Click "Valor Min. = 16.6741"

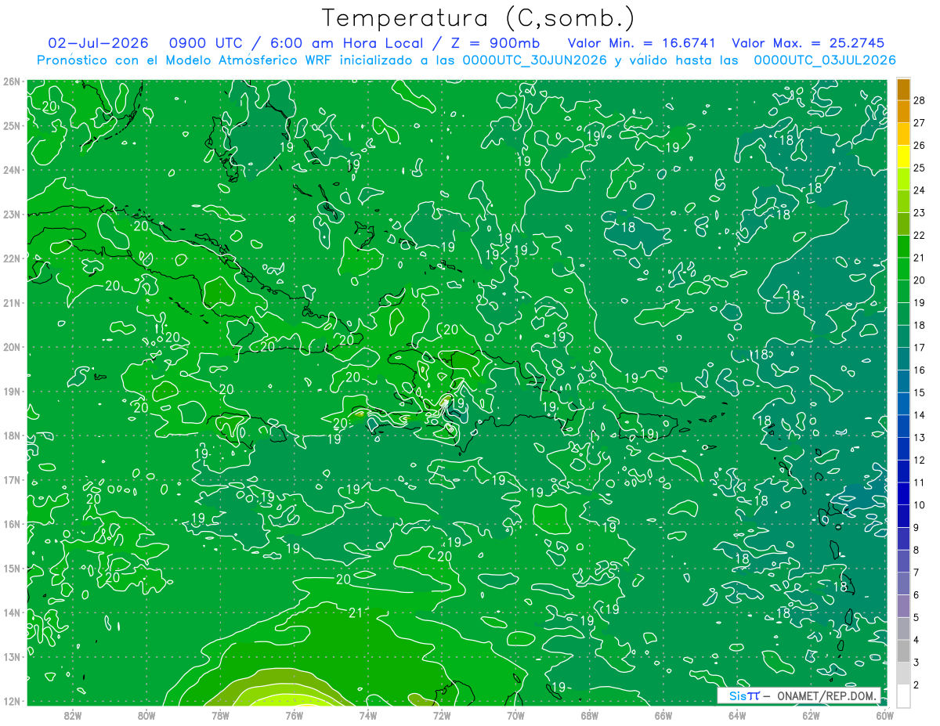tap(640, 43)
